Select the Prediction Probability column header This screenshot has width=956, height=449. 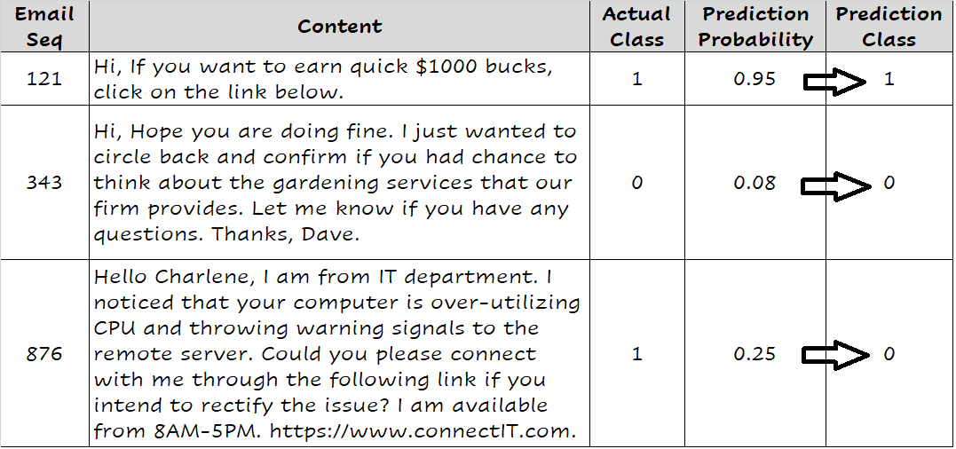755,27
